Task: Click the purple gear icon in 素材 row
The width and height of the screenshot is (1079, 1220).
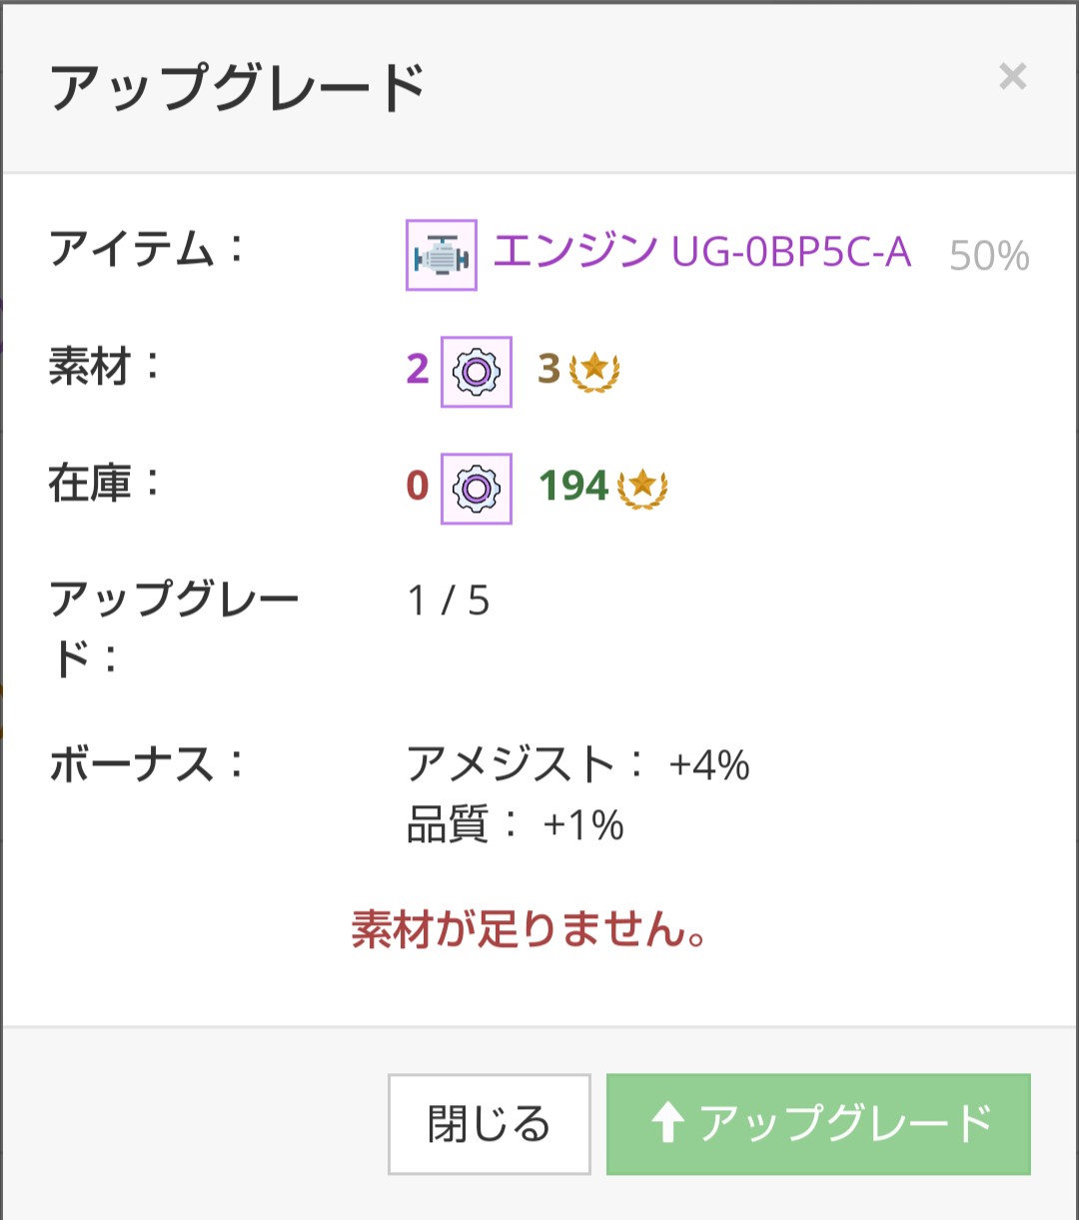Action: pyautogui.click(x=477, y=372)
